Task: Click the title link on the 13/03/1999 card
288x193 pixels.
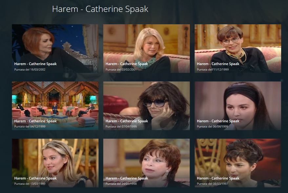Action: point(35,178)
